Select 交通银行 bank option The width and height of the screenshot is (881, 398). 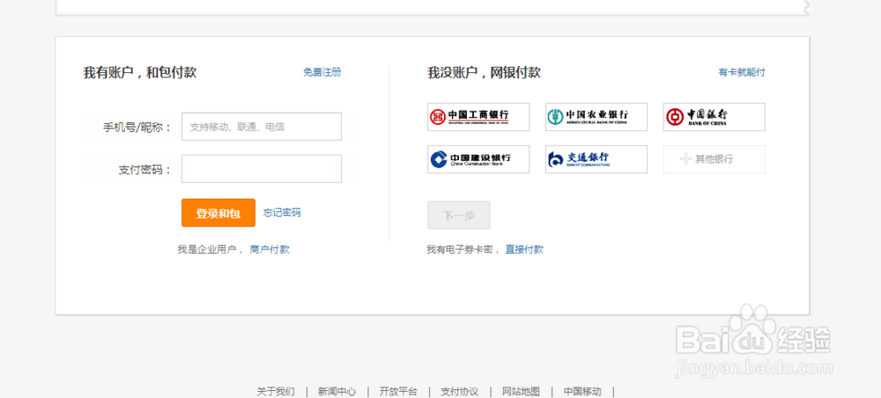click(x=596, y=159)
